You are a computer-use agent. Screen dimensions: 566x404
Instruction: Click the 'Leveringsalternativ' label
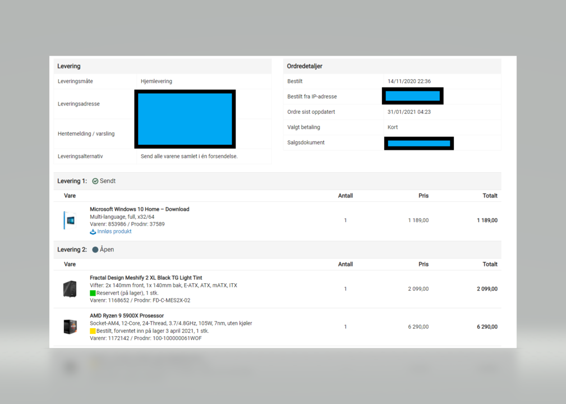pyautogui.click(x=80, y=157)
